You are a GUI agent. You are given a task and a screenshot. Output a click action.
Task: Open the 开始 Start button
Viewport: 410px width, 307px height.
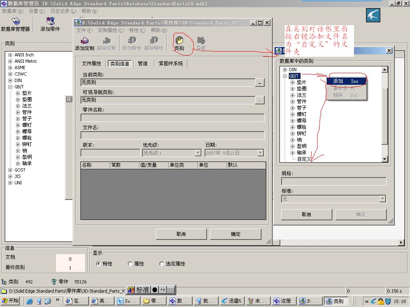(11, 301)
